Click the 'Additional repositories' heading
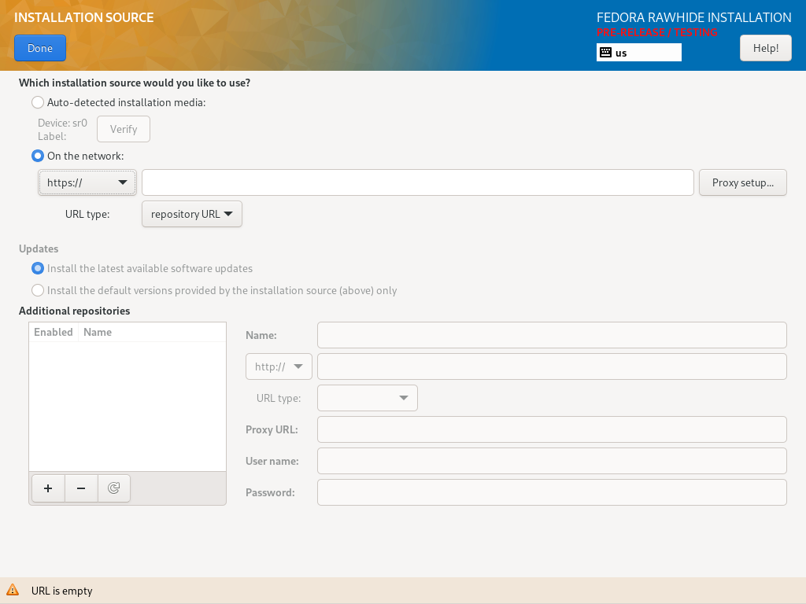 coord(75,311)
